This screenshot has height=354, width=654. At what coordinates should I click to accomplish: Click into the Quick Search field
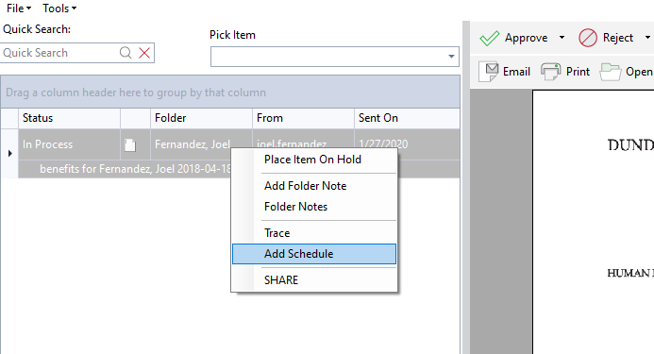59,53
